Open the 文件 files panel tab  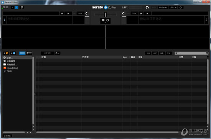(x=148, y=53)
